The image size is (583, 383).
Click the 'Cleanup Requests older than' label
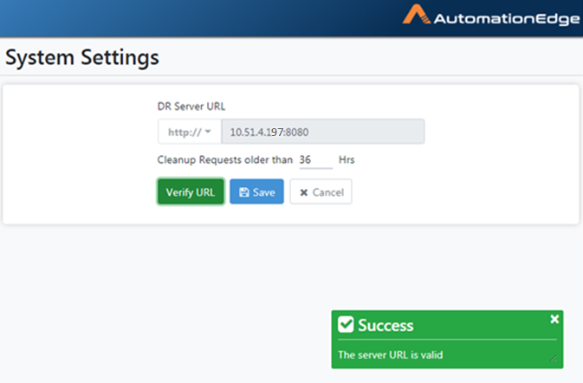(225, 160)
